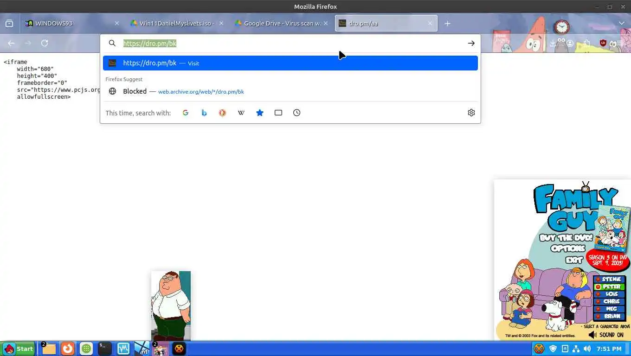The height and width of the screenshot is (356, 631).
Task: Open the Firefox application menu
Action: click(621, 43)
